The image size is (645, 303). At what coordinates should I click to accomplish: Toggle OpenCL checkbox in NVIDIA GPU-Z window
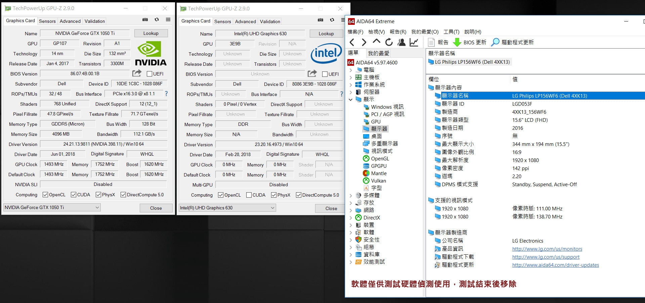pyautogui.click(x=45, y=195)
